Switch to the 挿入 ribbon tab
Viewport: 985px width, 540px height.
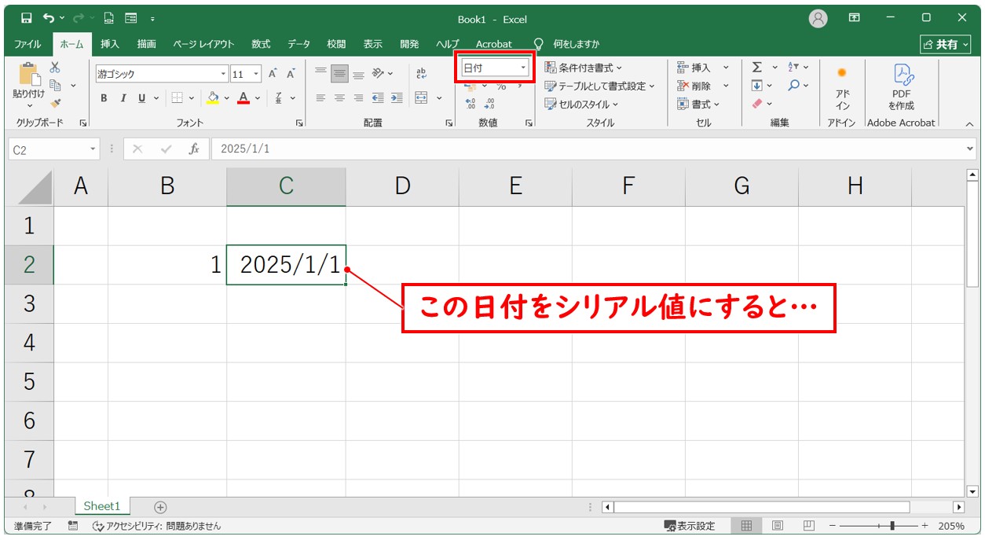[x=108, y=44]
